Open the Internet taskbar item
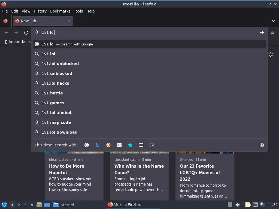 [x=64, y=205]
